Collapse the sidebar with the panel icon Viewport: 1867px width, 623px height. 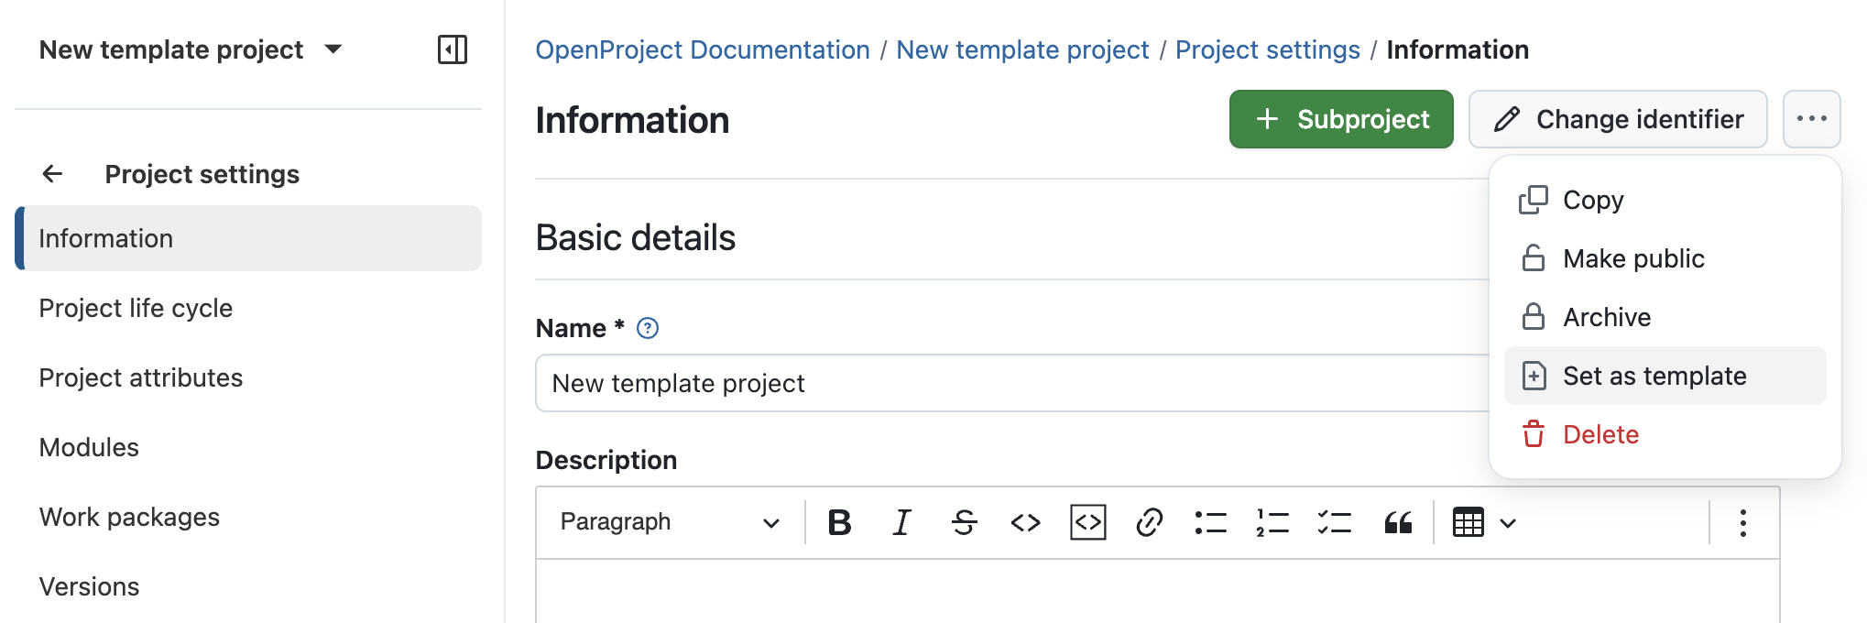pos(453,49)
